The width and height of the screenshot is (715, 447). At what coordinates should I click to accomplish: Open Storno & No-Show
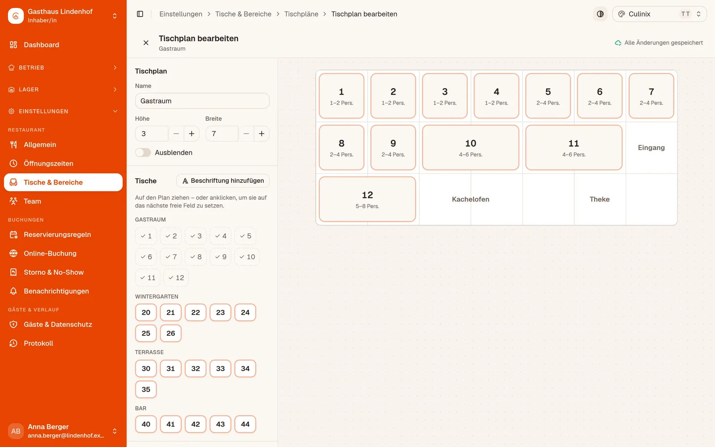click(63, 272)
